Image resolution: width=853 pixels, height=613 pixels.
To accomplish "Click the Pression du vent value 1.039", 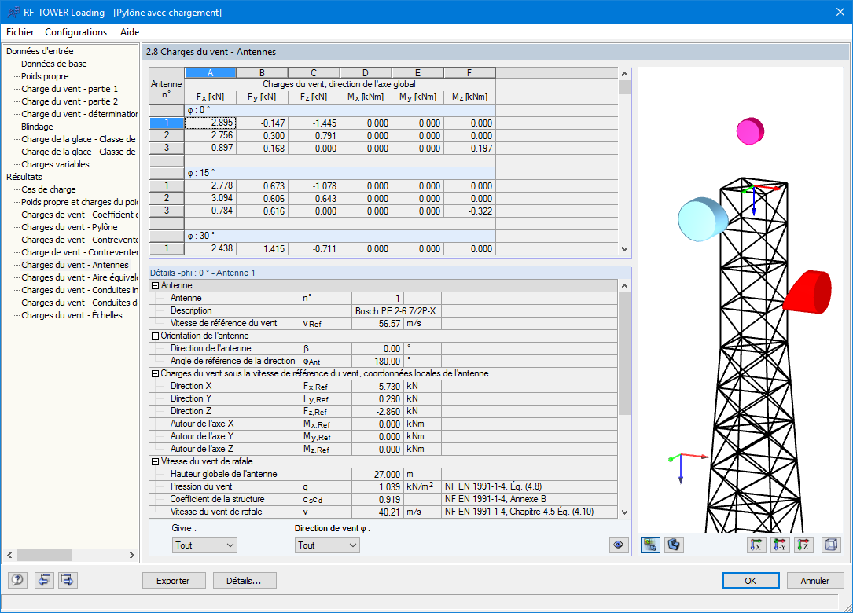I will coord(377,486).
